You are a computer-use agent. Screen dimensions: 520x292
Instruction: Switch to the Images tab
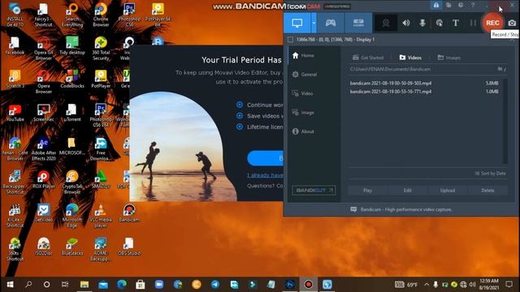point(449,58)
